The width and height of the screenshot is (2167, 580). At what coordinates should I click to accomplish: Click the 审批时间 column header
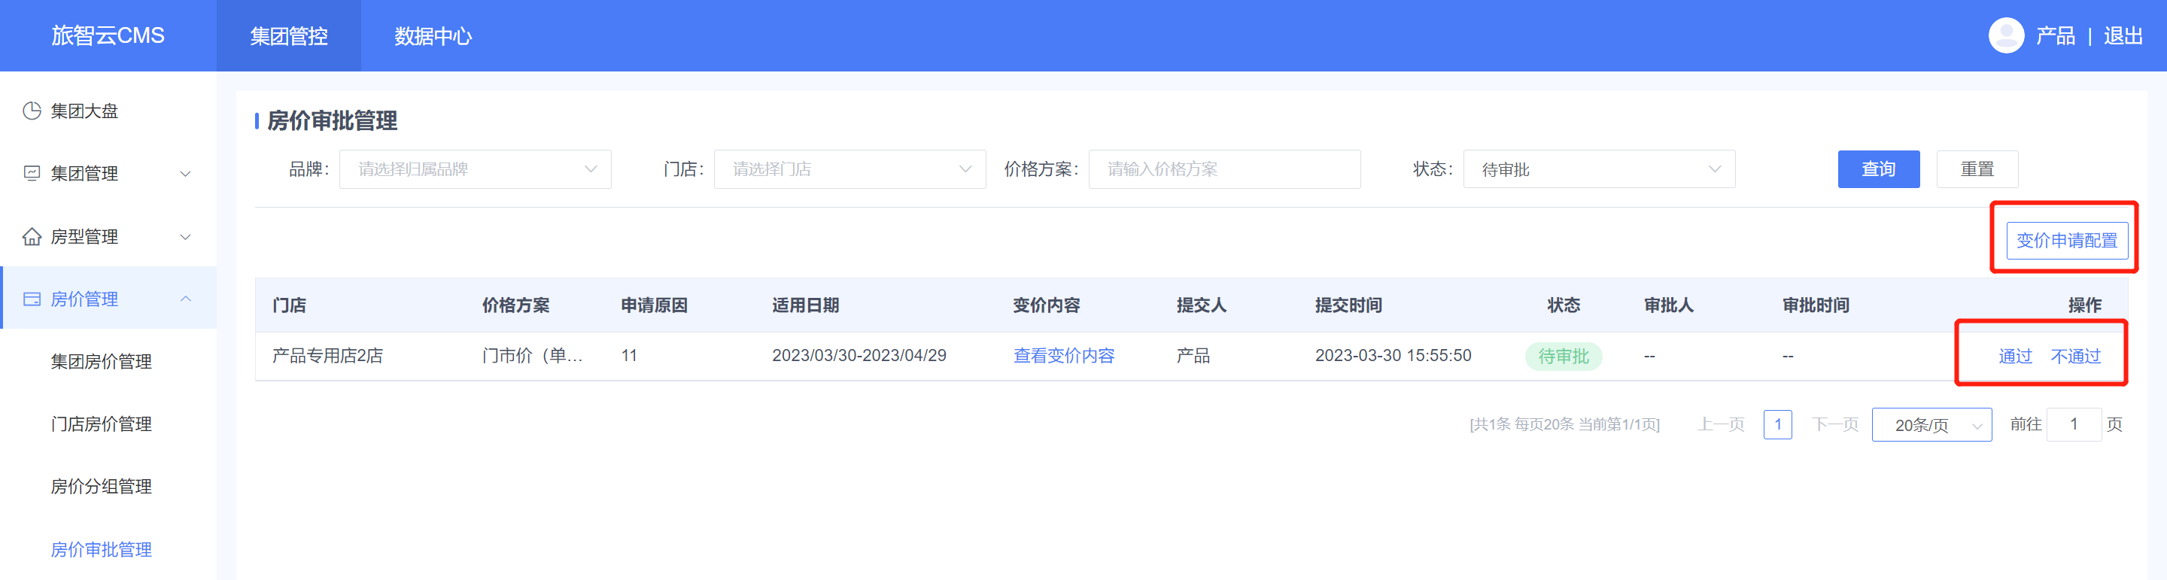point(1816,305)
